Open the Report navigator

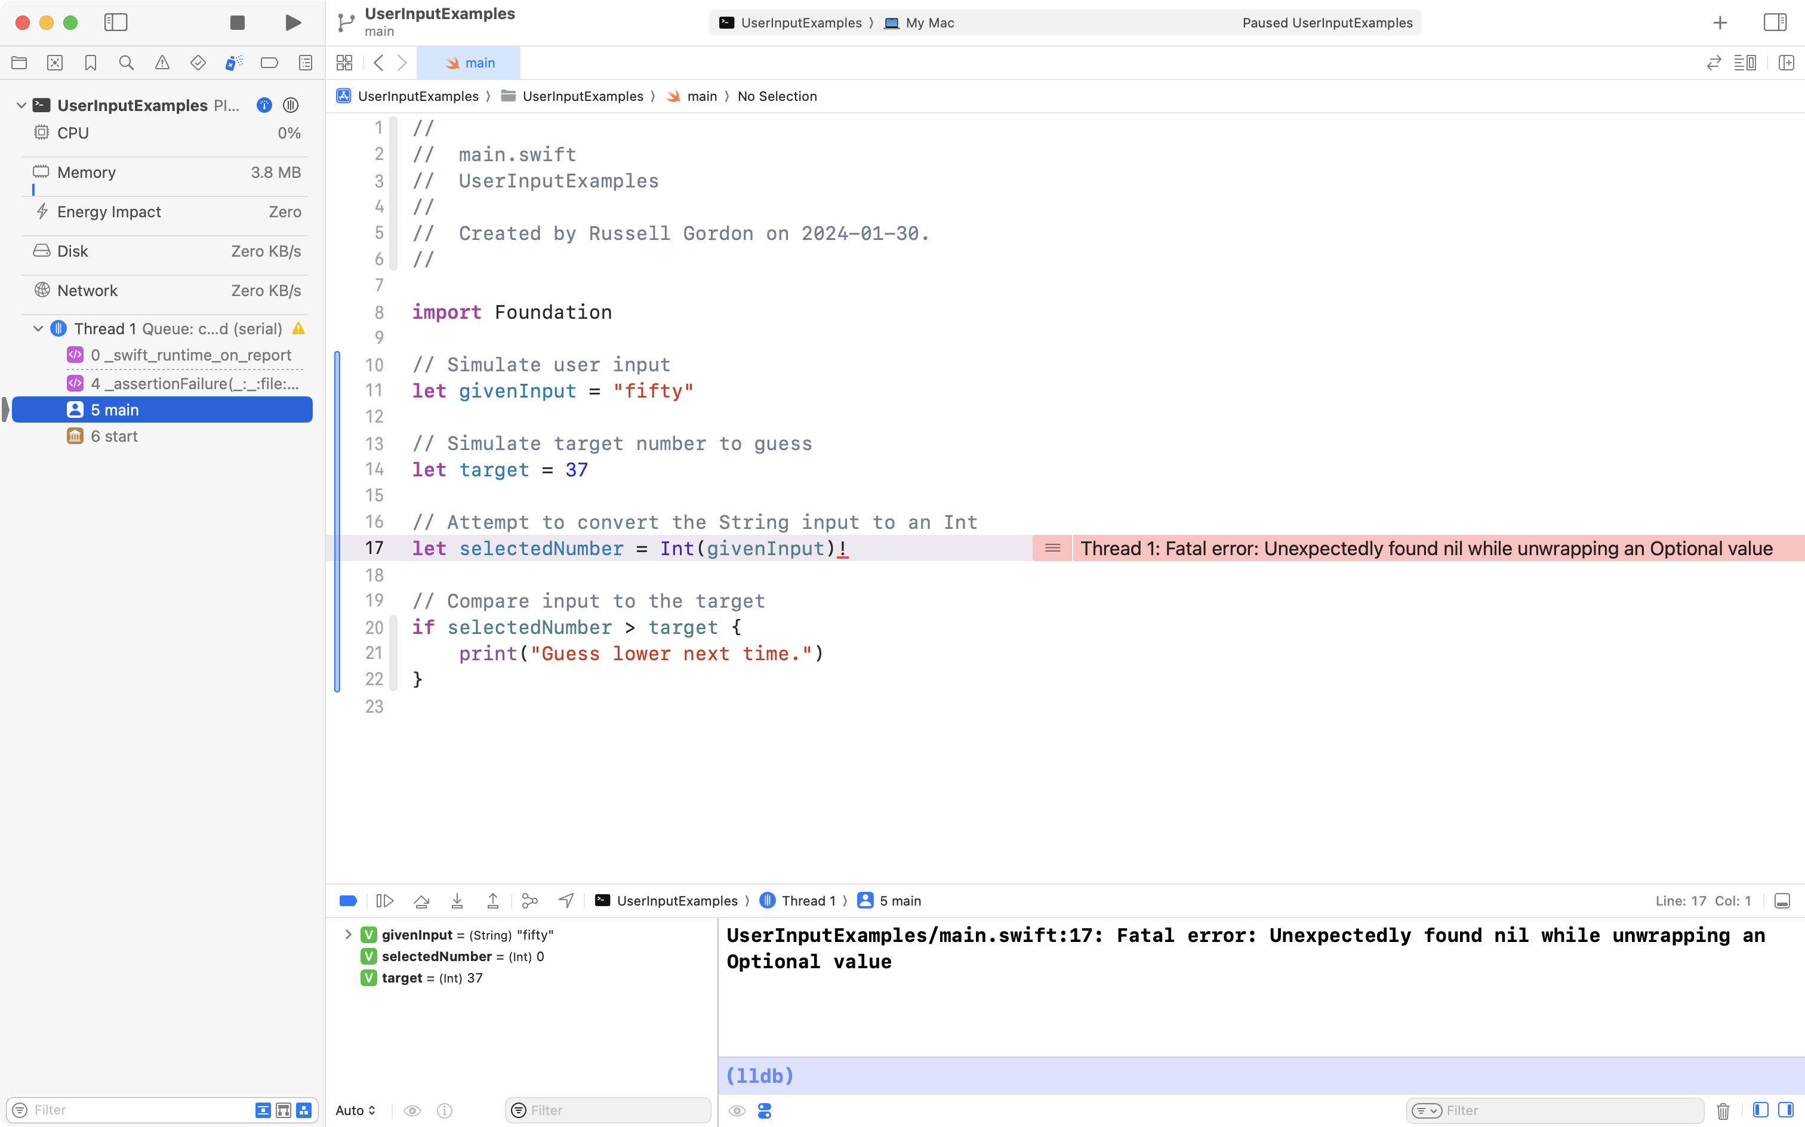click(x=305, y=63)
